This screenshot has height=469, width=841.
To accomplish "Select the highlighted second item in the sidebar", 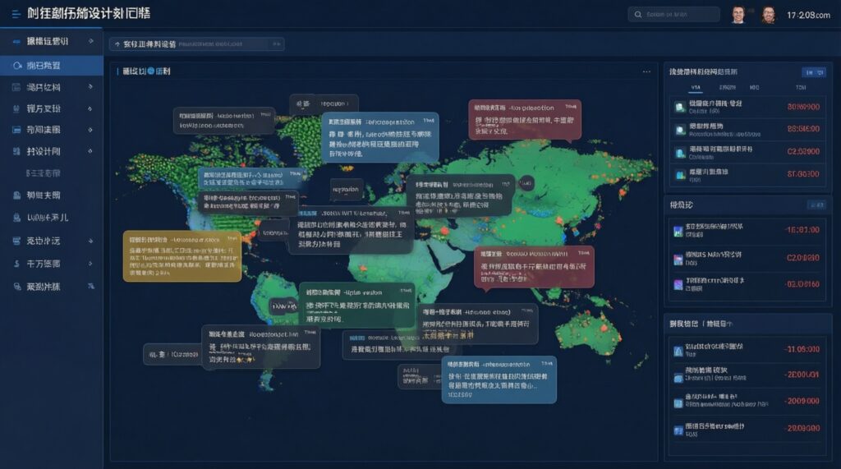I will (51, 64).
